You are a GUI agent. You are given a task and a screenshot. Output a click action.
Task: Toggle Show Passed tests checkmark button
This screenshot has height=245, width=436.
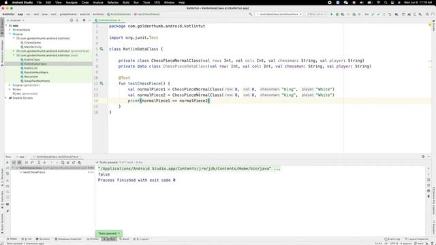(14, 163)
